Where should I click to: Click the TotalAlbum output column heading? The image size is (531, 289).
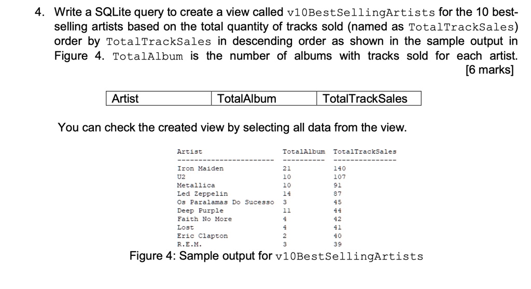[304, 152]
